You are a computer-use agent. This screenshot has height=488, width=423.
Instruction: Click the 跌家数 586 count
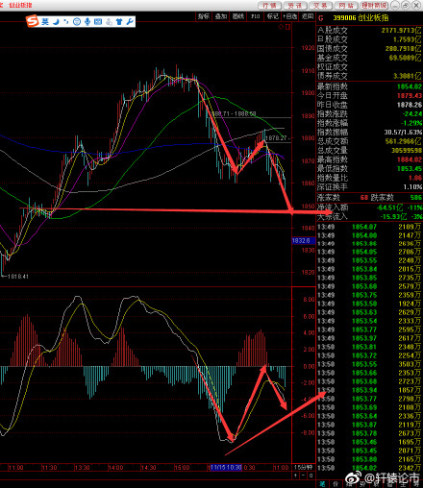[x=416, y=198]
